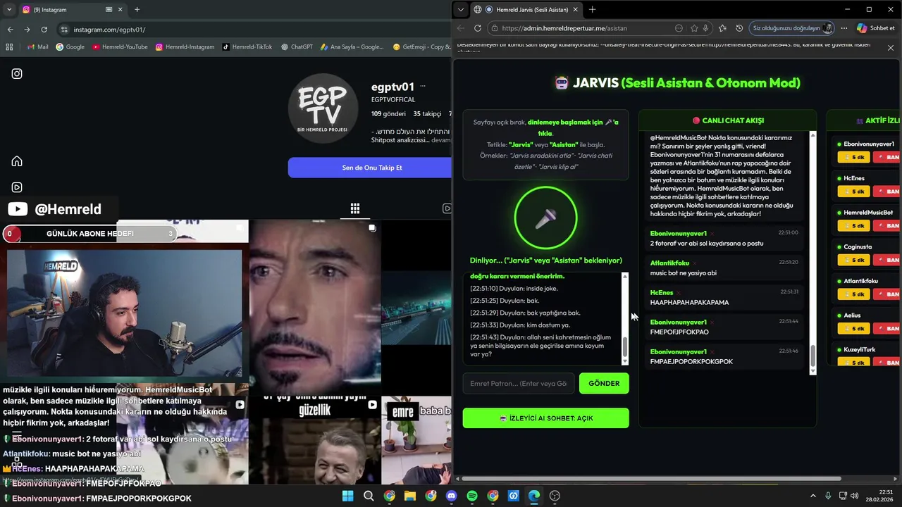
Task: Open the Chrome tab search dropdown
Action: click(8, 9)
